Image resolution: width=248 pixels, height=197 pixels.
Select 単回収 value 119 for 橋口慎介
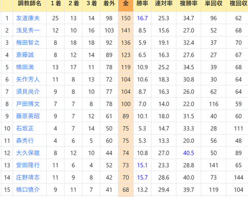point(213,190)
